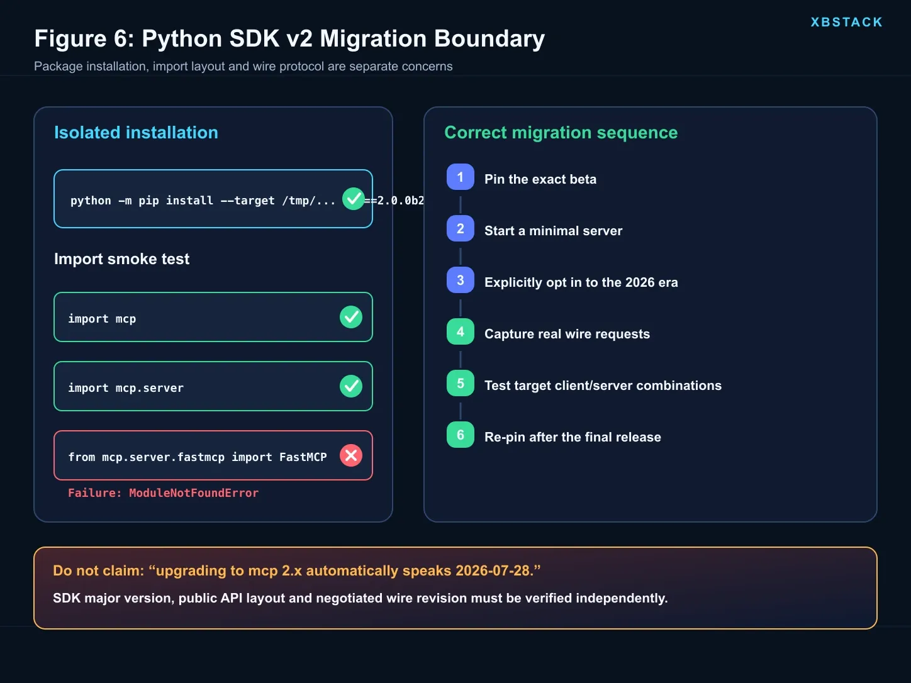
Task: Click the 'Import smoke test' heading
Action: (x=121, y=259)
